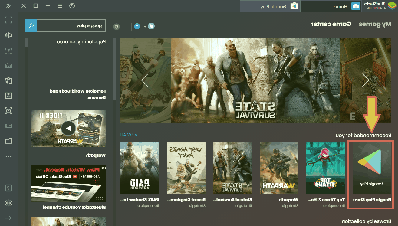Image resolution: width=398 pixels, height=226 pixels.
Task: Open the Warpath recommended game thumbnail
Action: (x=279, y=168)
